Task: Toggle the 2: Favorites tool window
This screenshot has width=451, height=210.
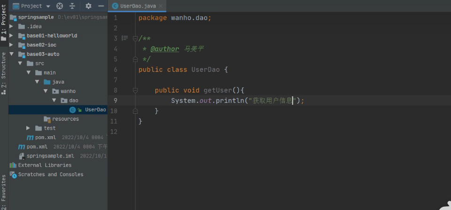Action: click(x=4, y=190)
